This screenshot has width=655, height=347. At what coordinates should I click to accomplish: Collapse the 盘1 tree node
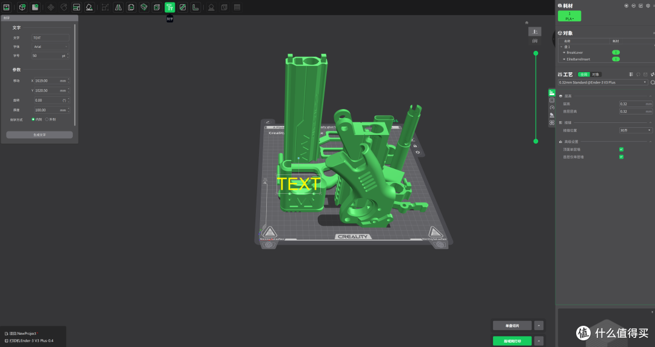(561, 47)
